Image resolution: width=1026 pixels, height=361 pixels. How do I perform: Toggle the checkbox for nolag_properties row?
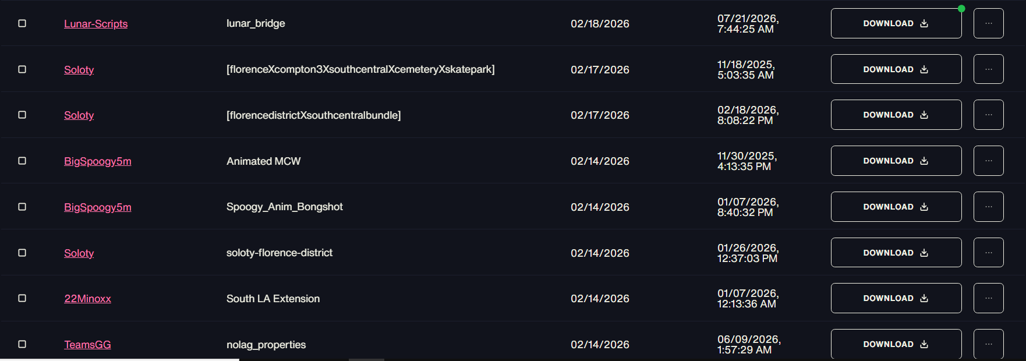pyautogui.click(x=22, y=344)
